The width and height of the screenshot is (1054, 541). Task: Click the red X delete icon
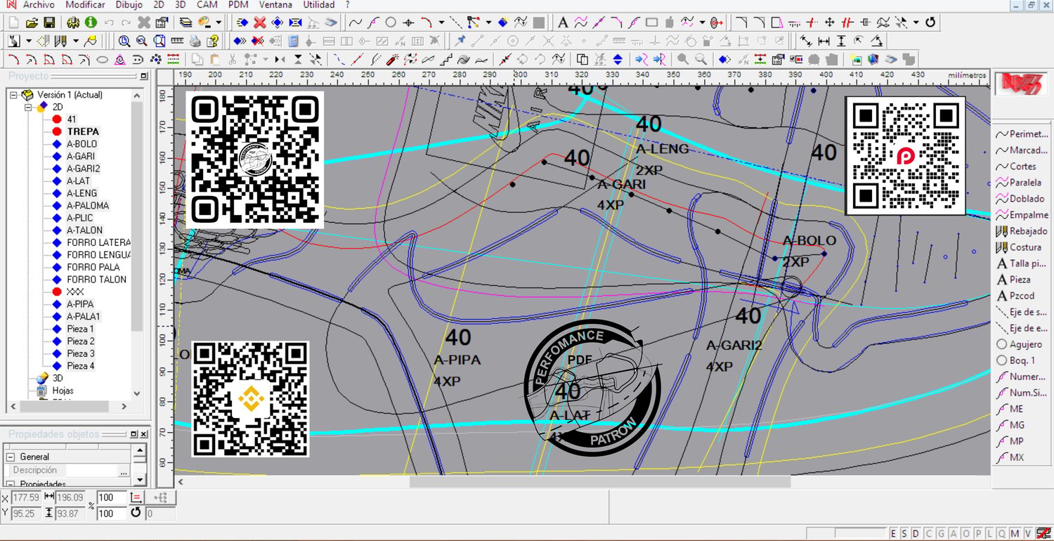click(260, 22)
